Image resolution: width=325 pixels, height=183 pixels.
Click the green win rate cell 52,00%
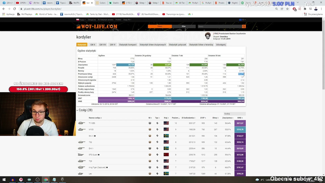(162, 65)
